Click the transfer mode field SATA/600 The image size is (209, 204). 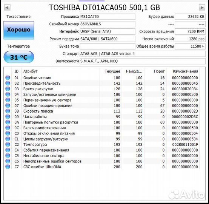pos(108,39)
